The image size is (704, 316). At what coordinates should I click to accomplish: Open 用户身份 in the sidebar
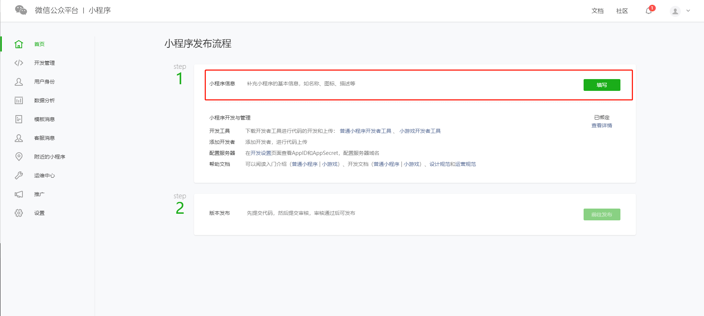[44, 82]
